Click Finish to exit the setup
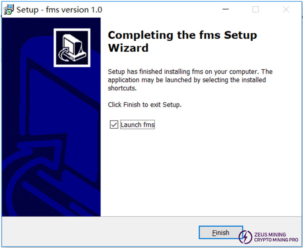303x248 pixels. tap(221, 232)
